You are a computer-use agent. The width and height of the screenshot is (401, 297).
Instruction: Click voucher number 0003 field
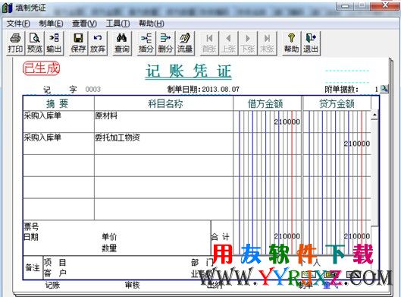pos(92,89)
